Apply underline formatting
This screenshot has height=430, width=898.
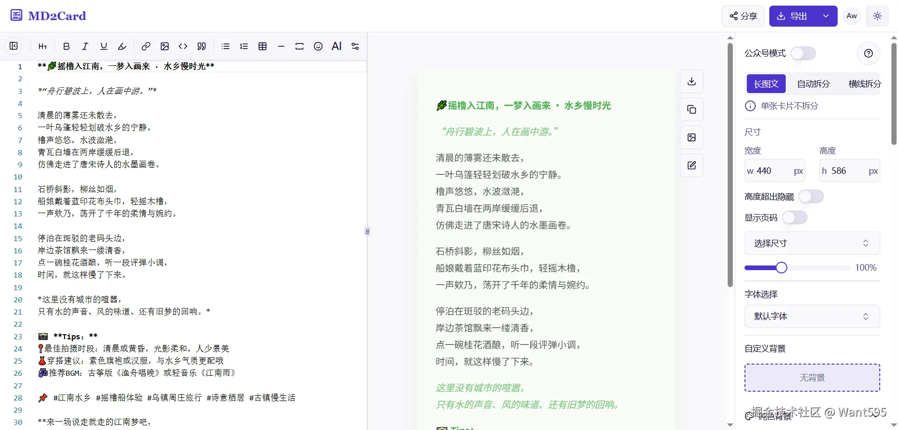(x=103, y=46)
